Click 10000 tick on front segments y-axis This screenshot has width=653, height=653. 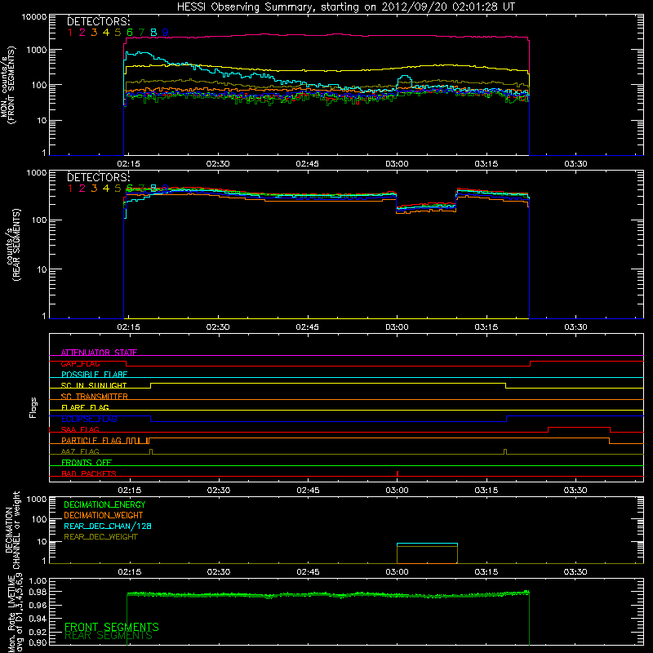click(34, 17)
